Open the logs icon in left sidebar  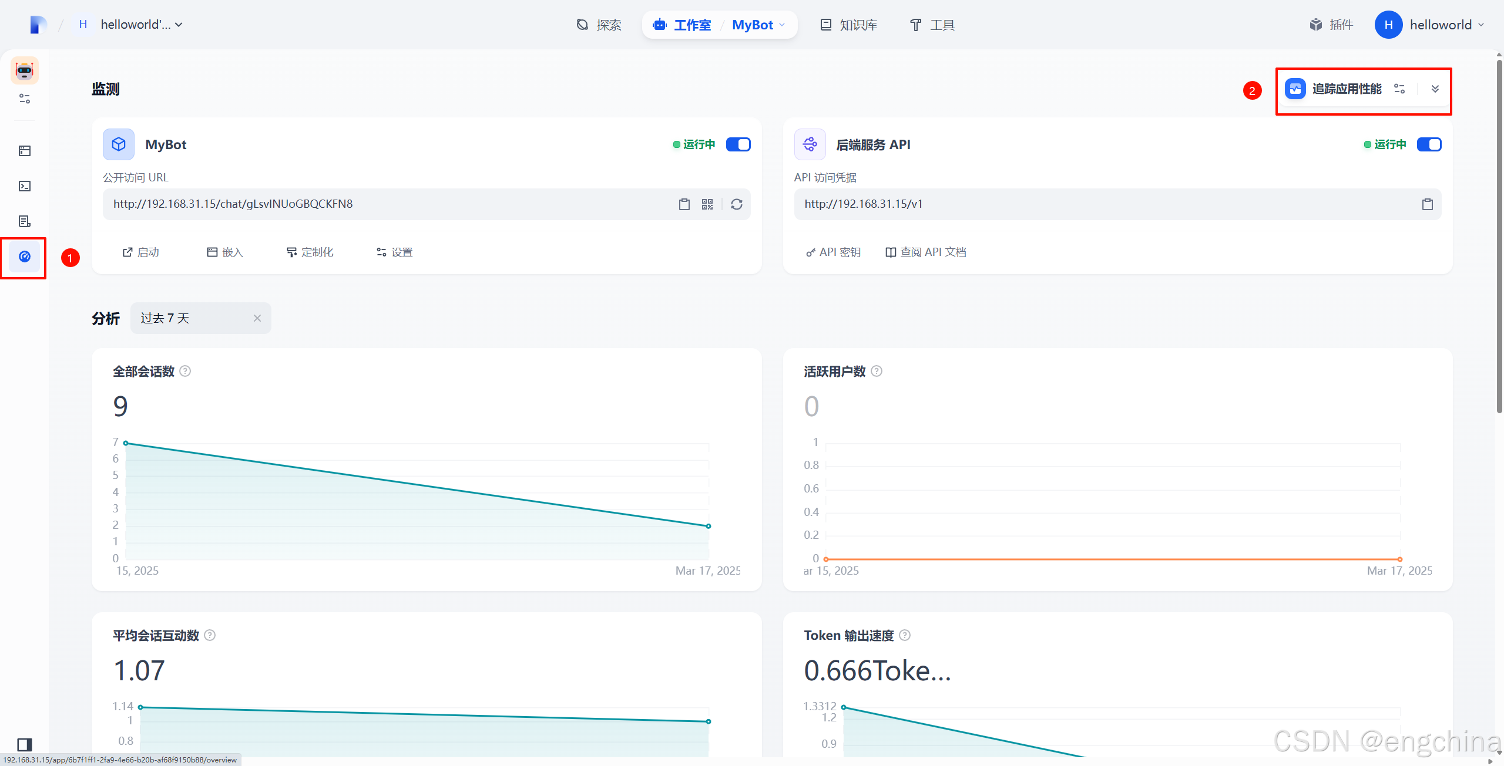click(24, 221)
